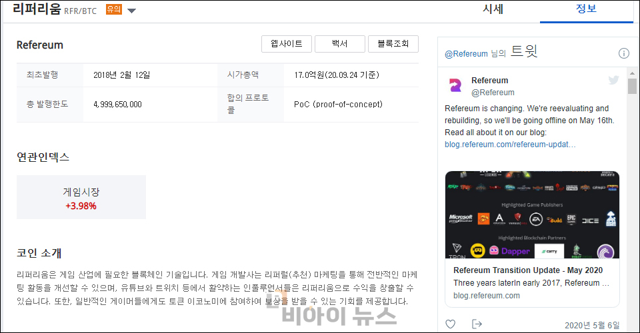Open the Refereum account name link

(x=490, y=81)
